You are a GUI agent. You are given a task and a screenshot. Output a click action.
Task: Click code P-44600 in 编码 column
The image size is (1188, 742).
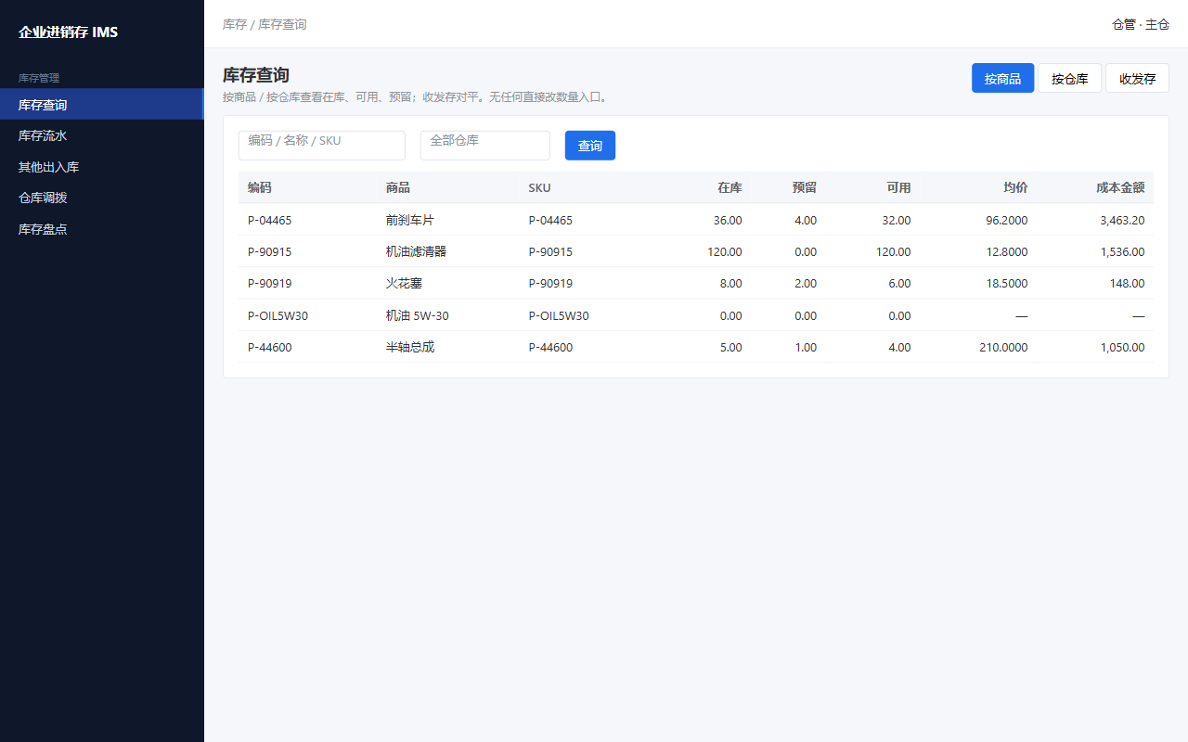(270, 347)
